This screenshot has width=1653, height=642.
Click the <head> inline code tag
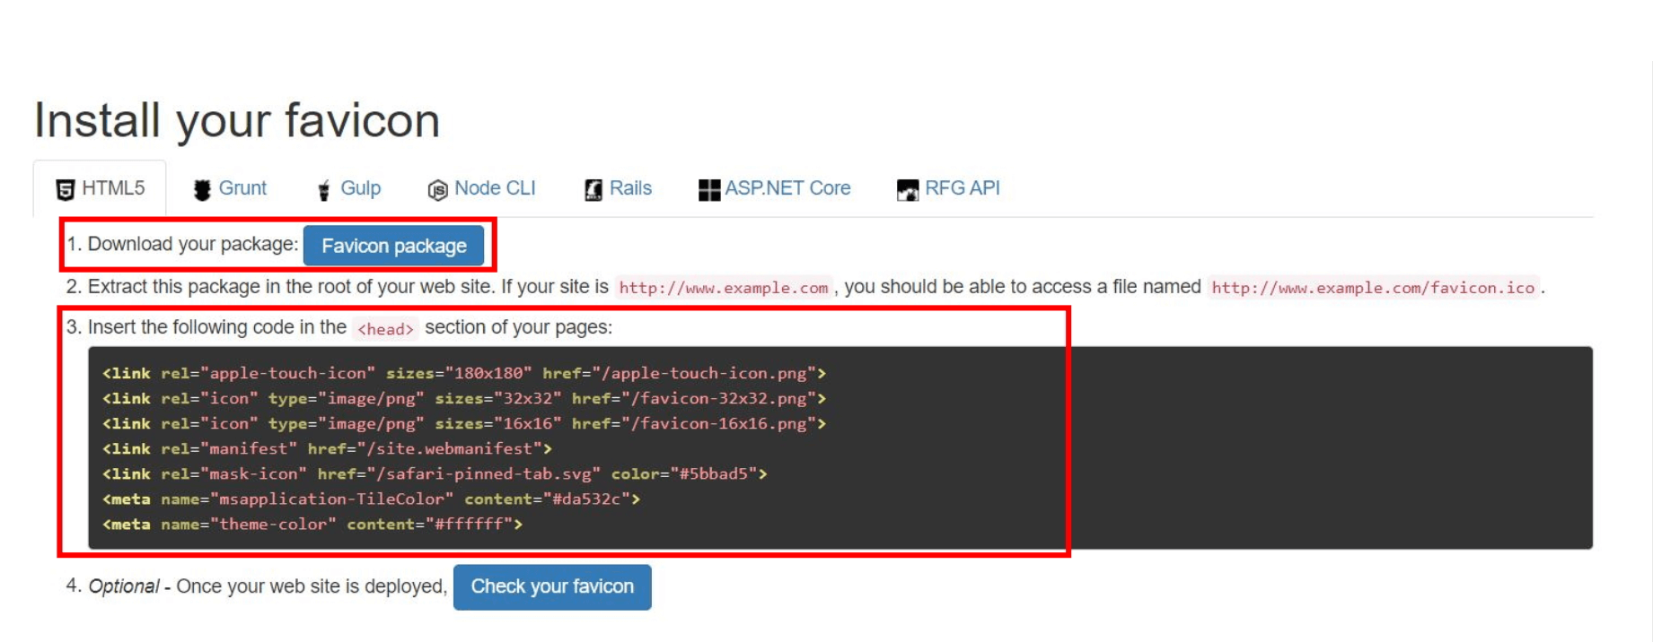[x=385, y=329]
